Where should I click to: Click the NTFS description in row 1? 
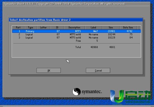tap(78, 31)
